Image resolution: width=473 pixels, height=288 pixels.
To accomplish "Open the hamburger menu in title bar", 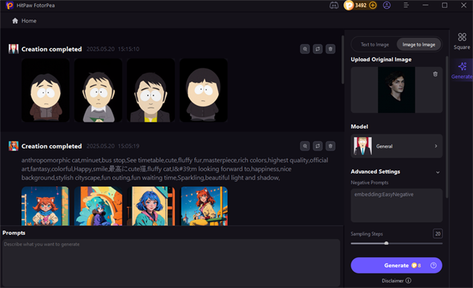I will coord(406,5).
